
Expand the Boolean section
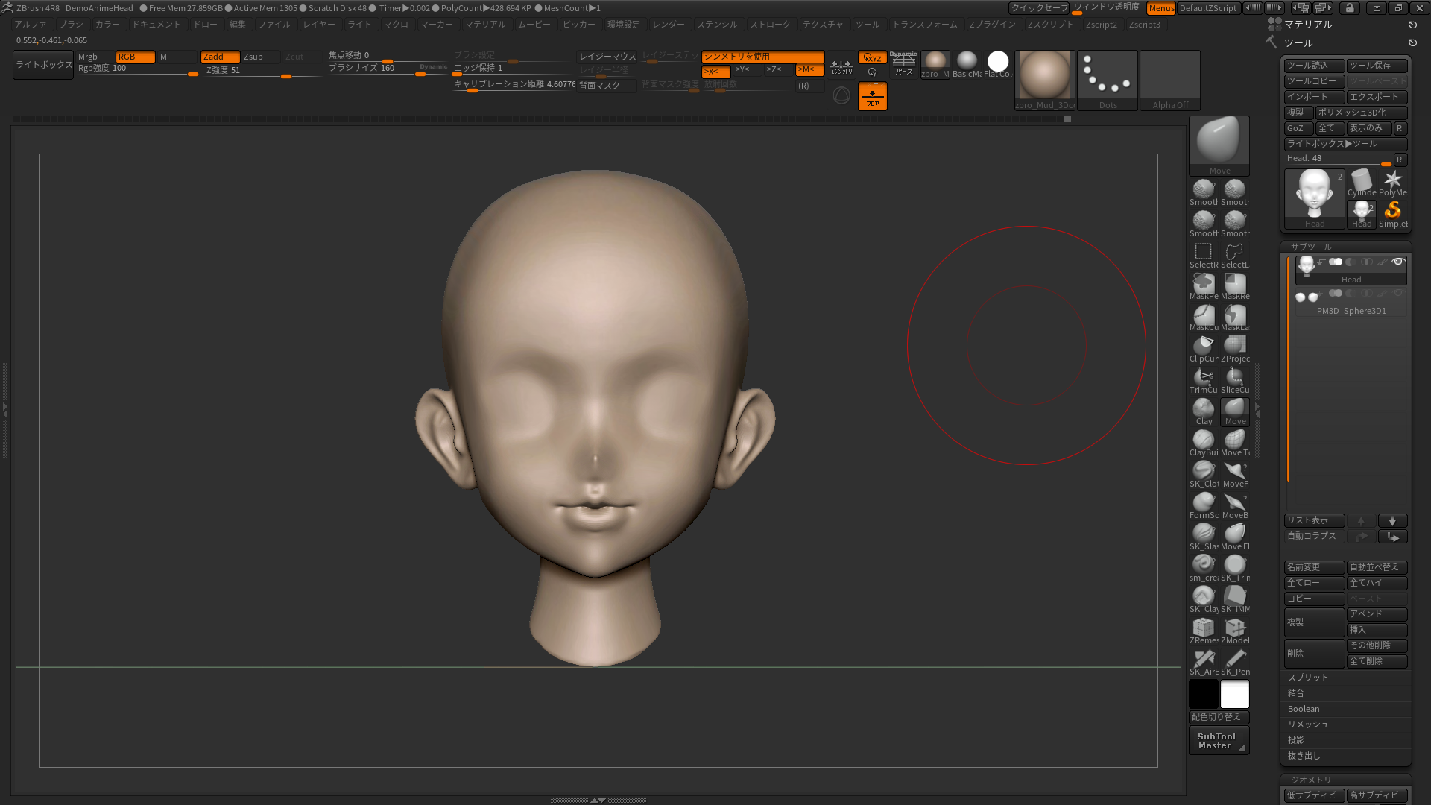pos(1304,709)
